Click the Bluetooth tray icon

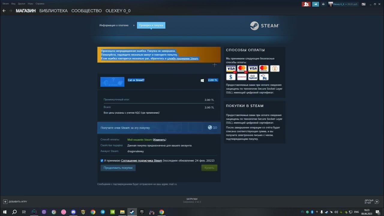pyautogui.click(x=312, y=212)
